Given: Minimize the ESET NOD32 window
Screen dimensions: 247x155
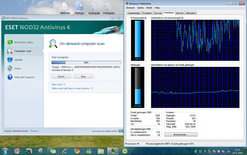Looking at the screenshot, I should pos(113,18).
